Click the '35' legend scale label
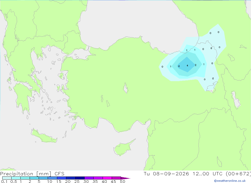The height and width of the screenshot is (183, 251). (x=95, y=182)
